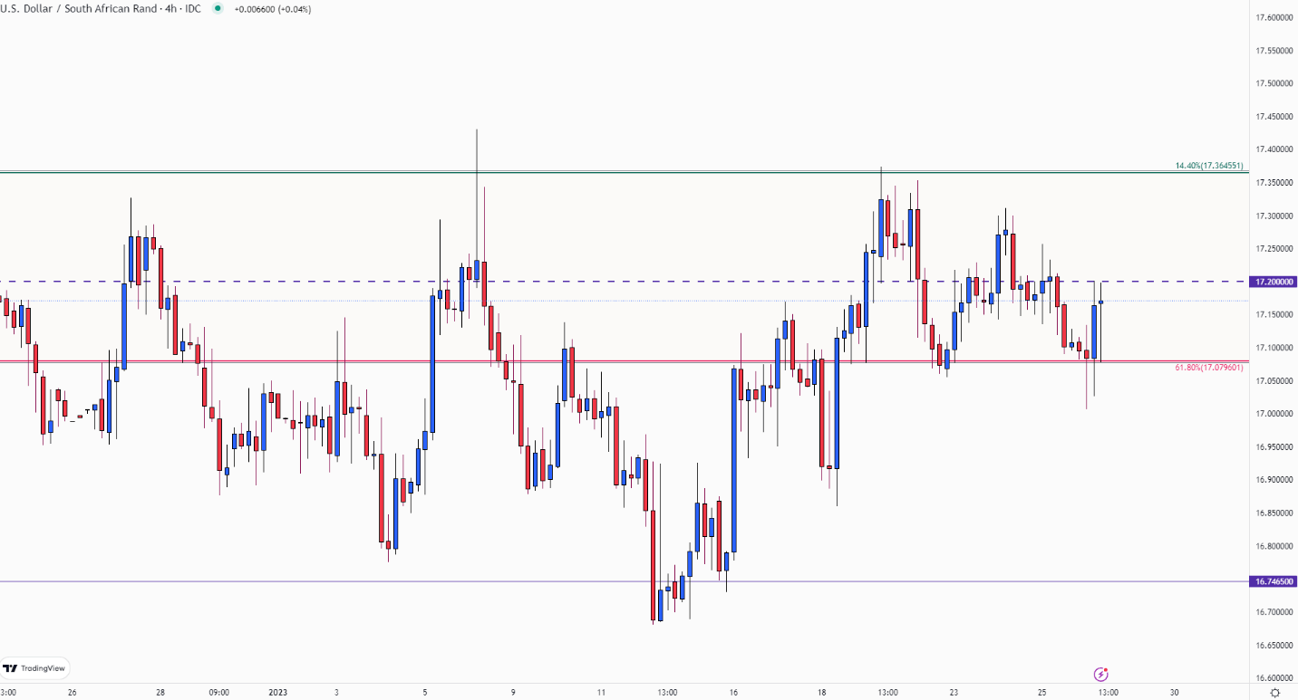Image resolution: width=1298 pixels, height=700 pixels.
Task: Select the green horizontal line at 17.364551
Action: tap(624, 172)
